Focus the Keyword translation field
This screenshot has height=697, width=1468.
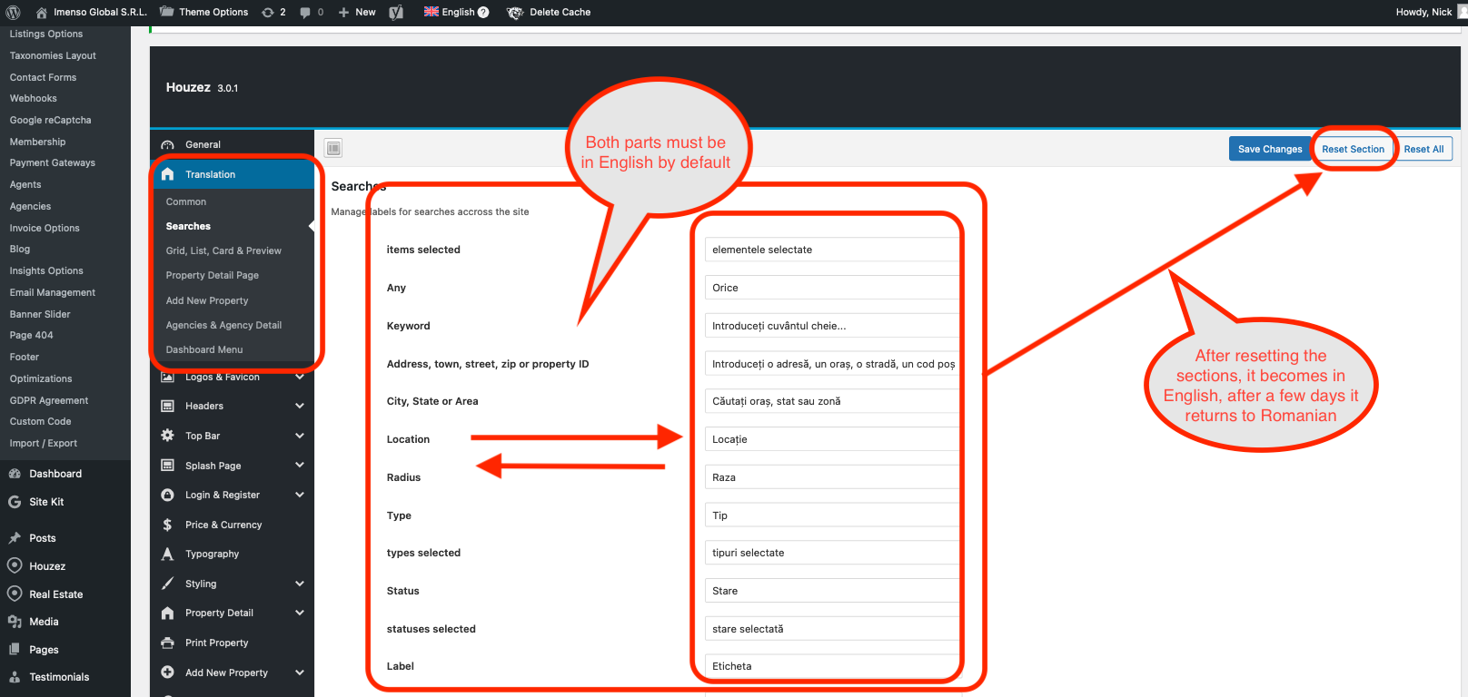[833, 326]
